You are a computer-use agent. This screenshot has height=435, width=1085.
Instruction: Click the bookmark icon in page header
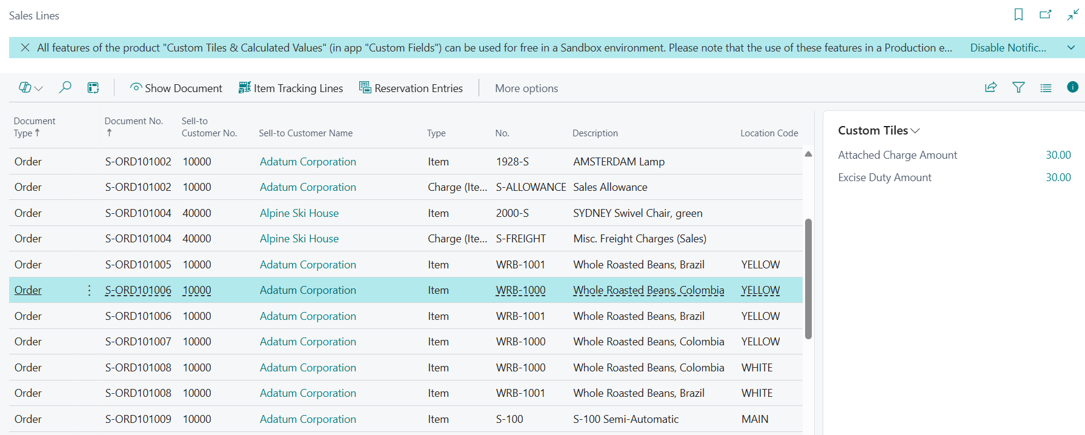(x=1018, y=15)
